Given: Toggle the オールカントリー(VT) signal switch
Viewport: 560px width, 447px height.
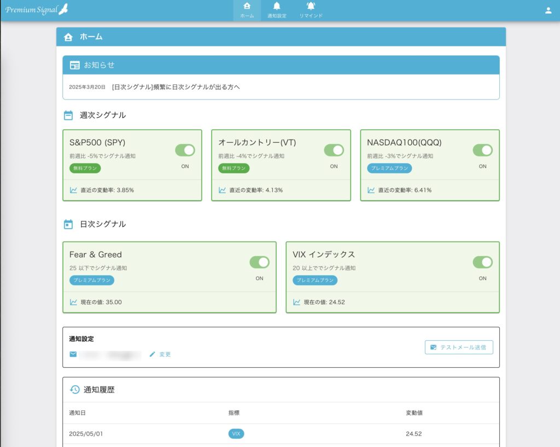Looking at the screenshot, I should [334, 150].
